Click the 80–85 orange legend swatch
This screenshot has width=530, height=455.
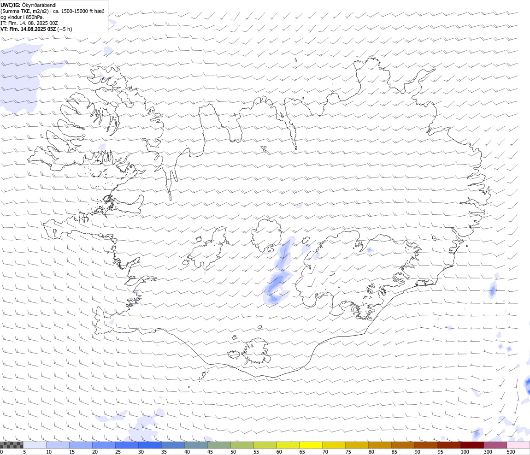pos(380,445)
